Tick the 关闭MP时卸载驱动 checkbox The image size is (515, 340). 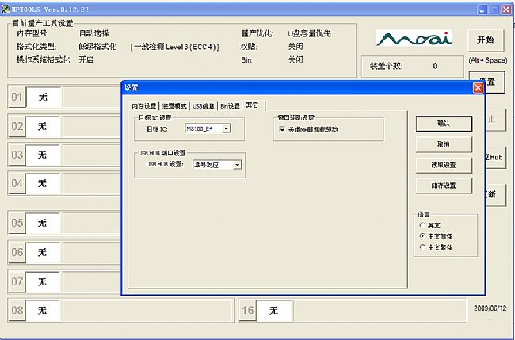point(282,129)
